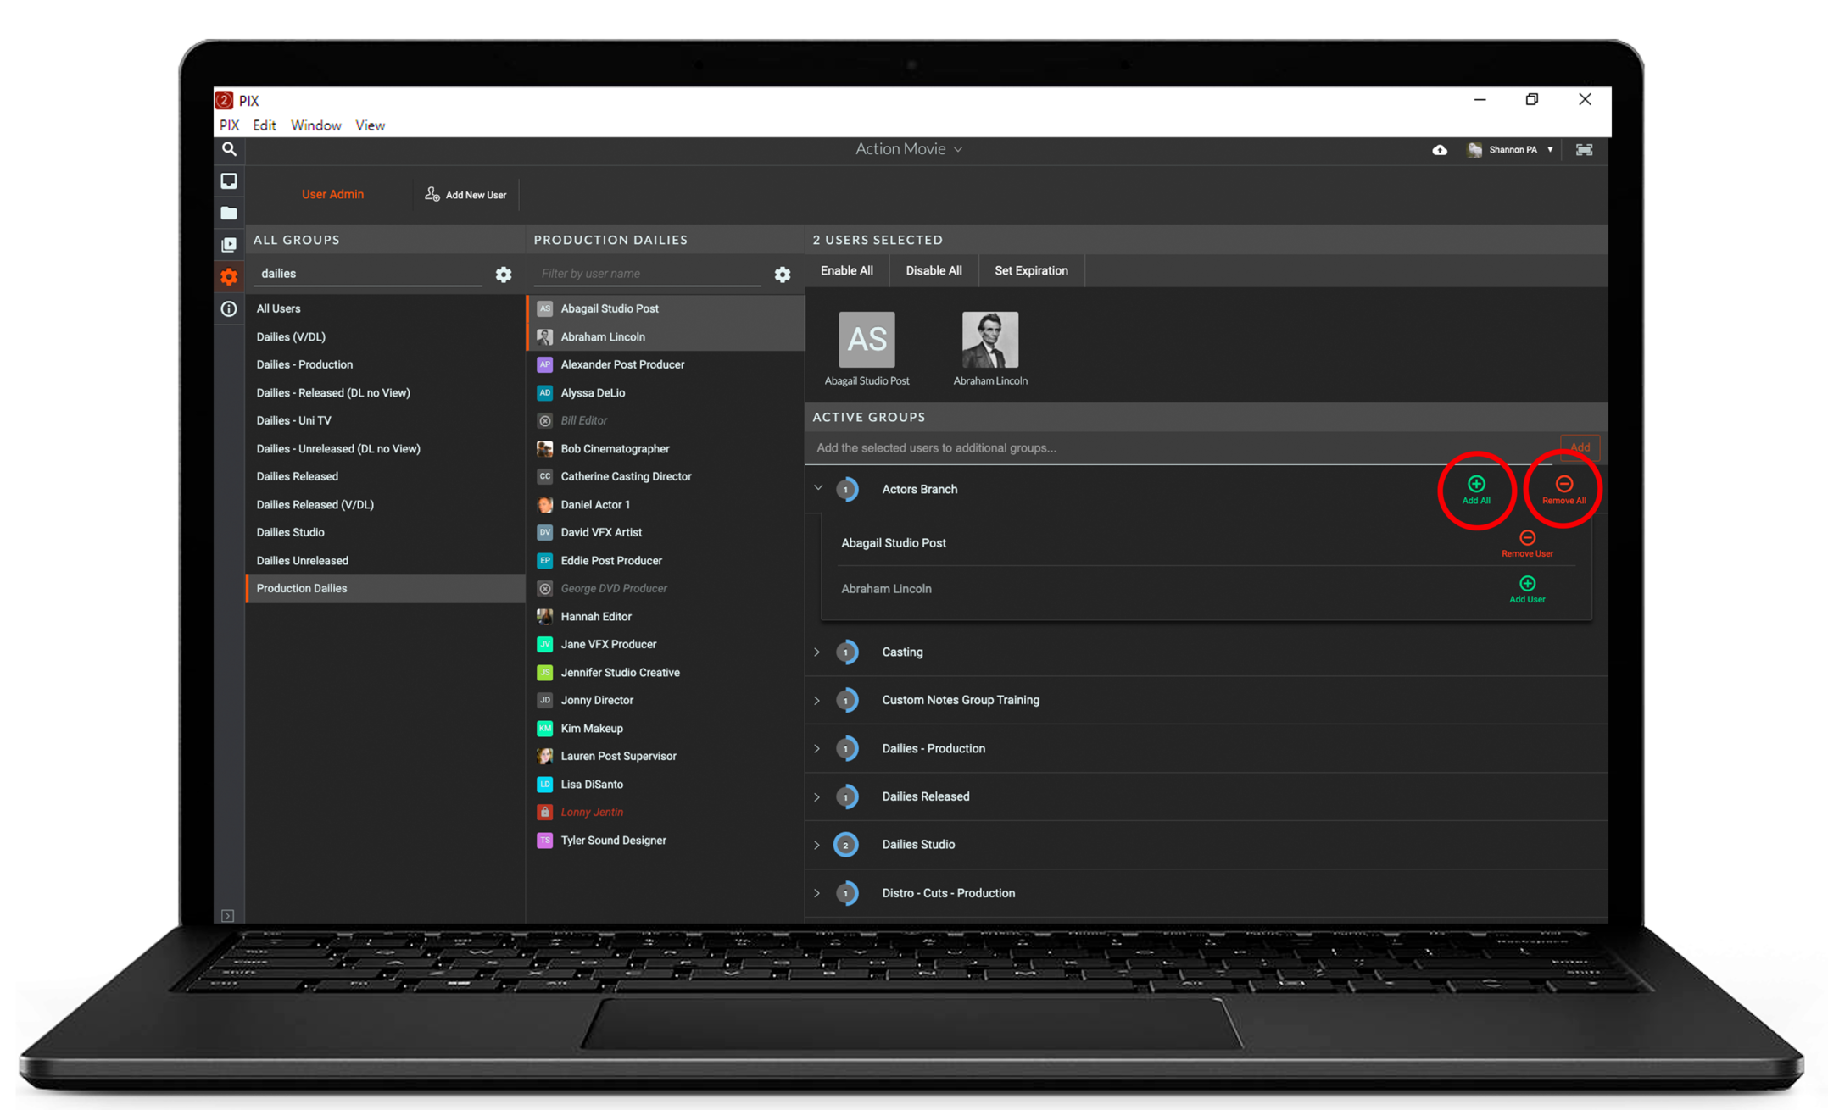Viewport: 1828px width, 1110px height.
Task: Click the Filter by user name field
Action: pos(648,274)
